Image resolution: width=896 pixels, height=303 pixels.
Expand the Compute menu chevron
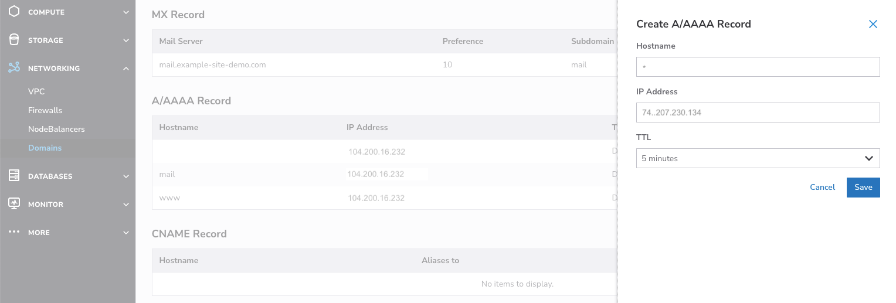pos(126,12)
